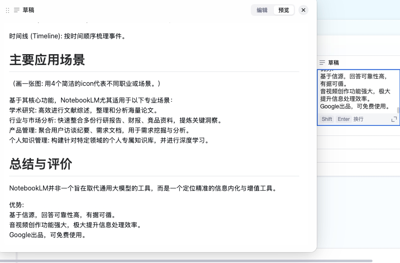Click the 草稿 title in the preview header
This screenshot has height=263, width=400.
[28, 10]
